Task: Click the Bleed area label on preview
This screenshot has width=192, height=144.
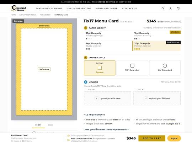Action: [44, 26]
